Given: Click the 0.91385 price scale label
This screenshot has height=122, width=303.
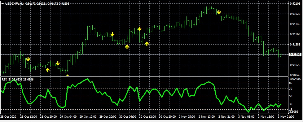Looking at the screenshot, I should (295, 45).
